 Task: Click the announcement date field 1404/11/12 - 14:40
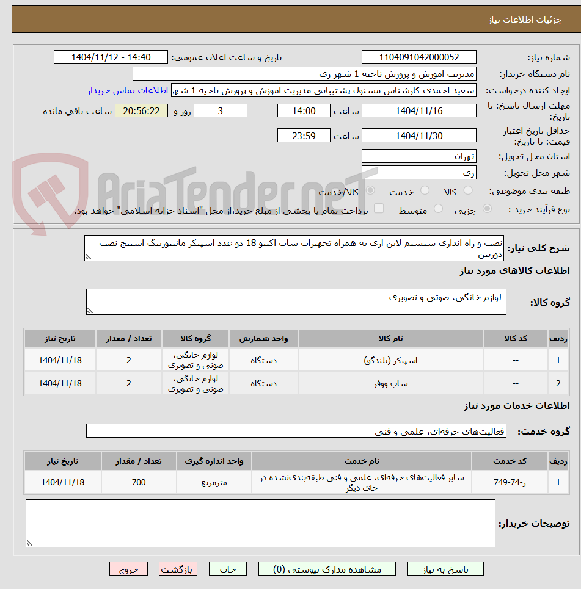[x=111, y=57]
